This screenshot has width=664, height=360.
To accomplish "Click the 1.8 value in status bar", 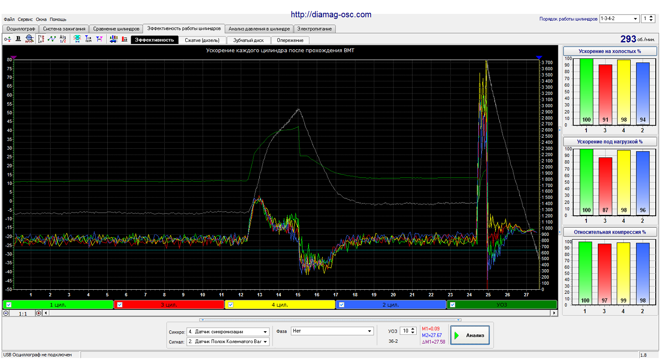I will [643, 355].
